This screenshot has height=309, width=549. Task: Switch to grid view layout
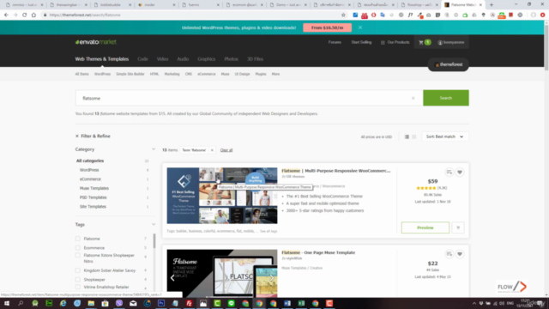click(x=414, y=136)
